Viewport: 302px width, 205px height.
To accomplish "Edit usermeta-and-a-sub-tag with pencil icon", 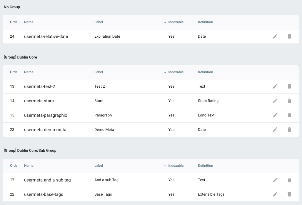I will [x=275, y=180].
